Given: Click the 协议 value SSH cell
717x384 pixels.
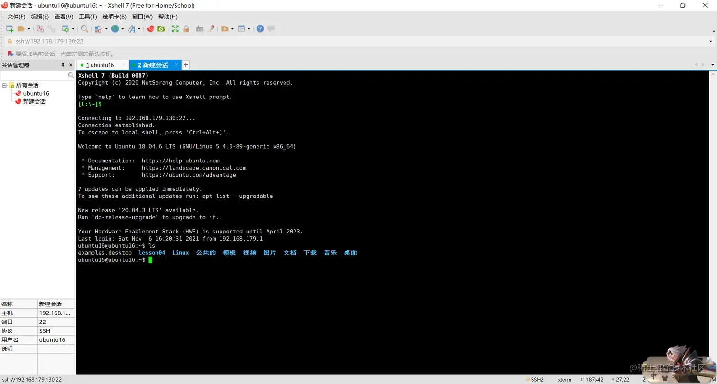Looking at the screenshot, I should coord(56,331).
